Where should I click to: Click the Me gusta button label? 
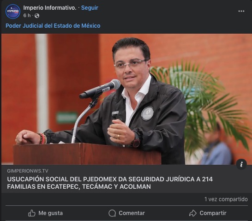(x=50, y=213)
